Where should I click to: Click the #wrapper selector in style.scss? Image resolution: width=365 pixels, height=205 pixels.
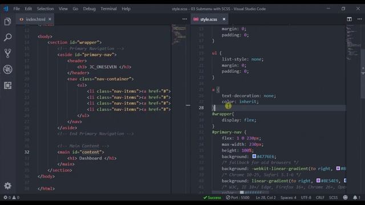pyautogui.click(x=222, y=114)
